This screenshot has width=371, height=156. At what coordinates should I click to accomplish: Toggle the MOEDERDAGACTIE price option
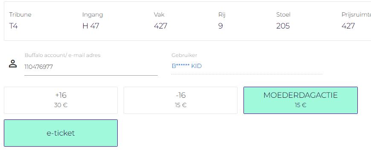tap(301, 100)
